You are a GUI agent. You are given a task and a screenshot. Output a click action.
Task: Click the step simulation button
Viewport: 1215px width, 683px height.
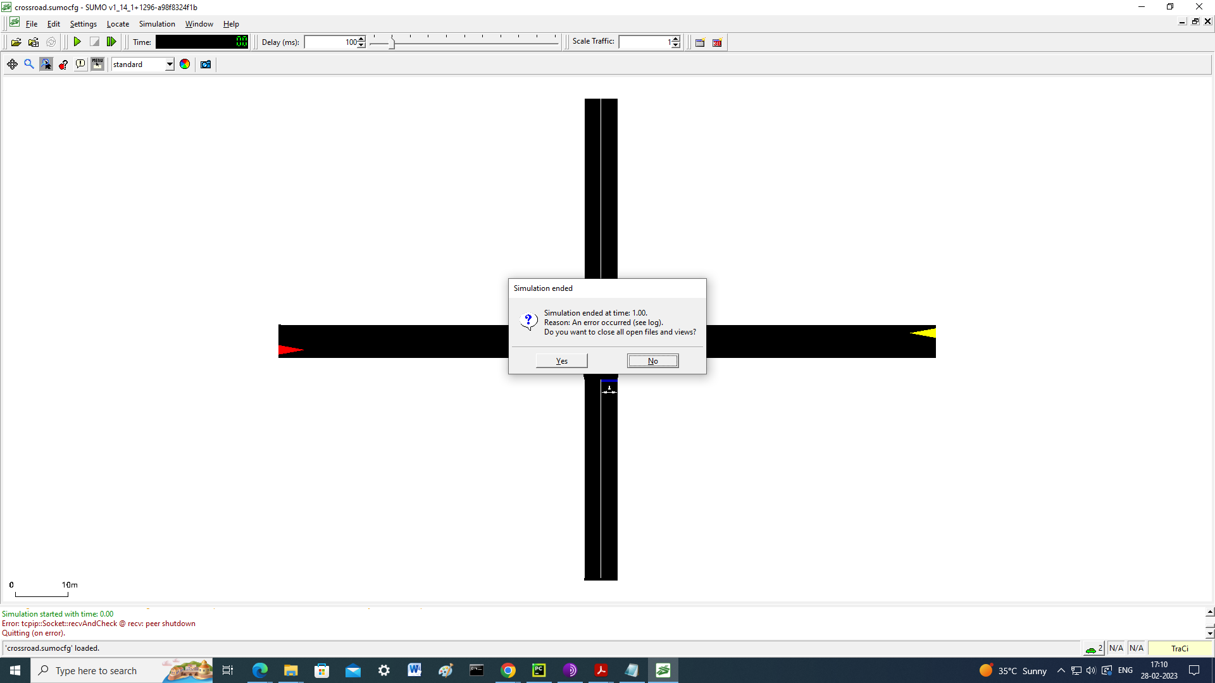coord(111,42)
